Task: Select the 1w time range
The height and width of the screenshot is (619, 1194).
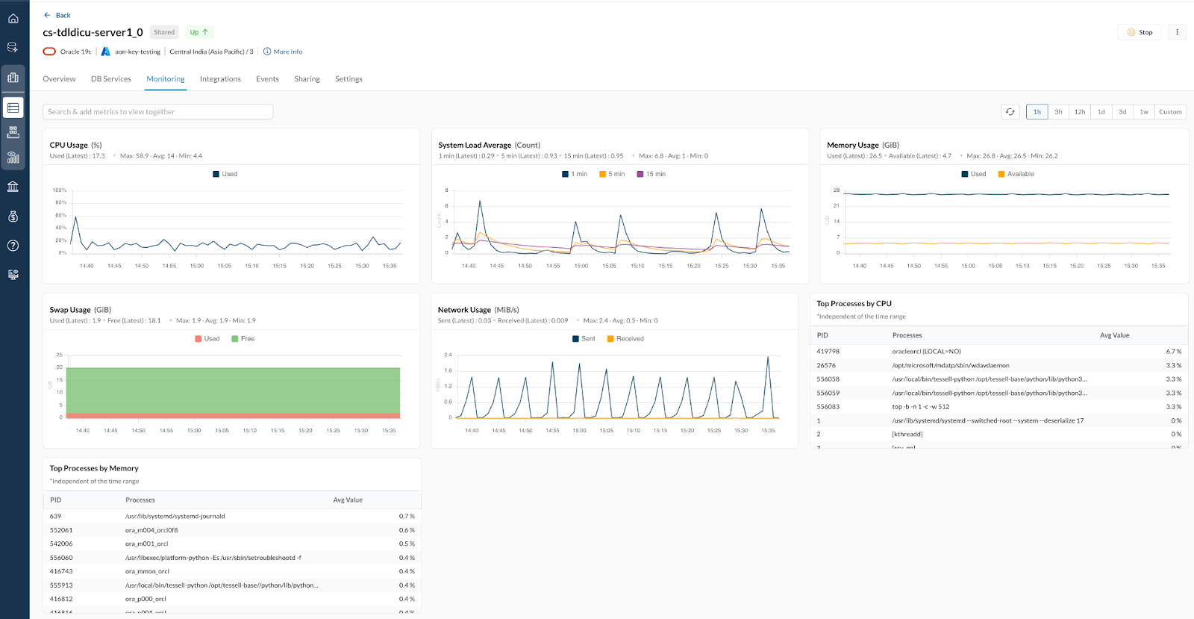Action: pyautogui.click(x=1144, y=112)
